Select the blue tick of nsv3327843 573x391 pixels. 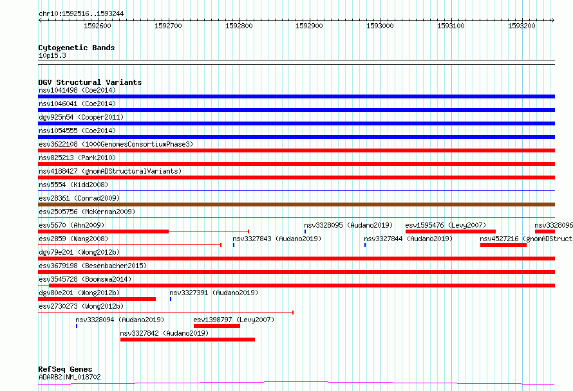click(234, 245)
